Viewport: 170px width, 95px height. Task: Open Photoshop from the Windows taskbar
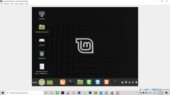click(79, 93)
